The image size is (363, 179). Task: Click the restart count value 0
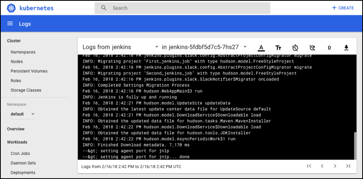click(x=329, y=48)
